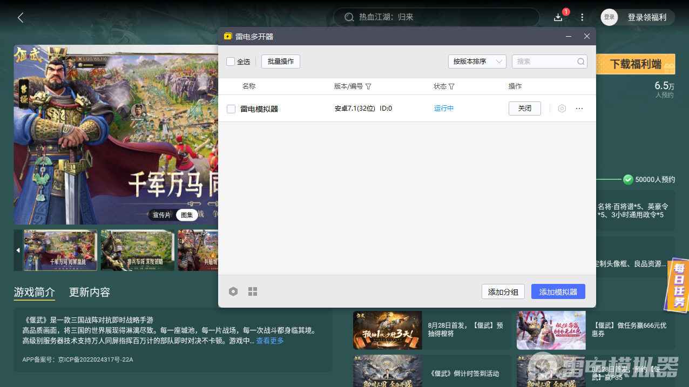Click the 添加模拟器 button
The height and width of the screenshot is (387, 689).
558,291
